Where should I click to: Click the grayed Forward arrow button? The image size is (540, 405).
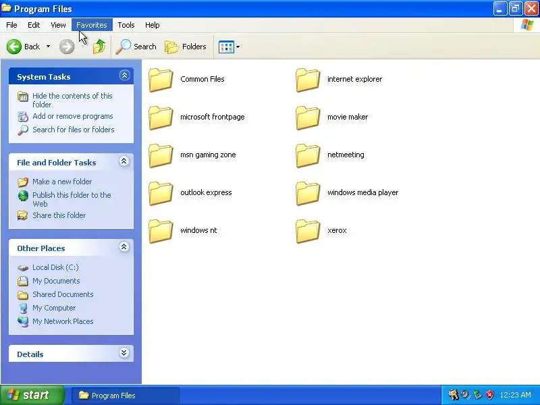[67, 47]
